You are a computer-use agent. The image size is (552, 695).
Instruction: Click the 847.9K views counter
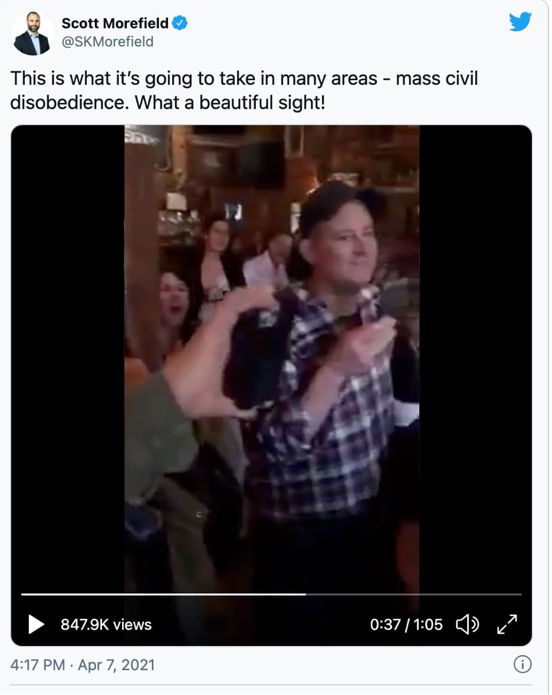(x=106, y=625)
